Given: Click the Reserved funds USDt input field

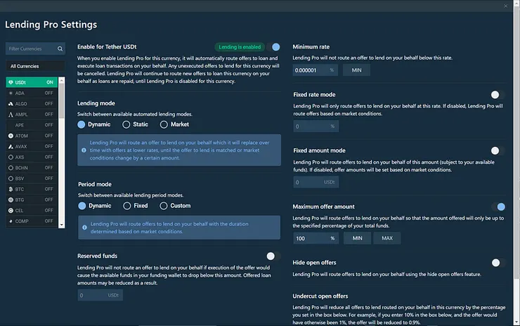Looking at the screenshot, I should coord(100,295).
